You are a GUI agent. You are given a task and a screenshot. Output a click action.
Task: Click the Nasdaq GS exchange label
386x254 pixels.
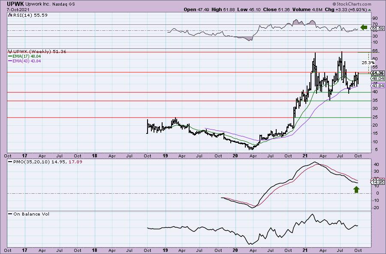point(63,4)
